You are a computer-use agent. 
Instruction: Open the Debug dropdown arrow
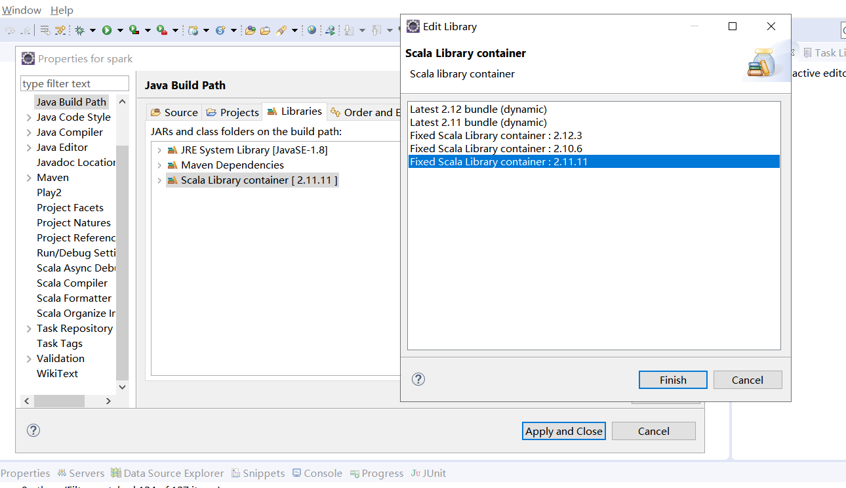pyautogui.click(x=92, y=30)
